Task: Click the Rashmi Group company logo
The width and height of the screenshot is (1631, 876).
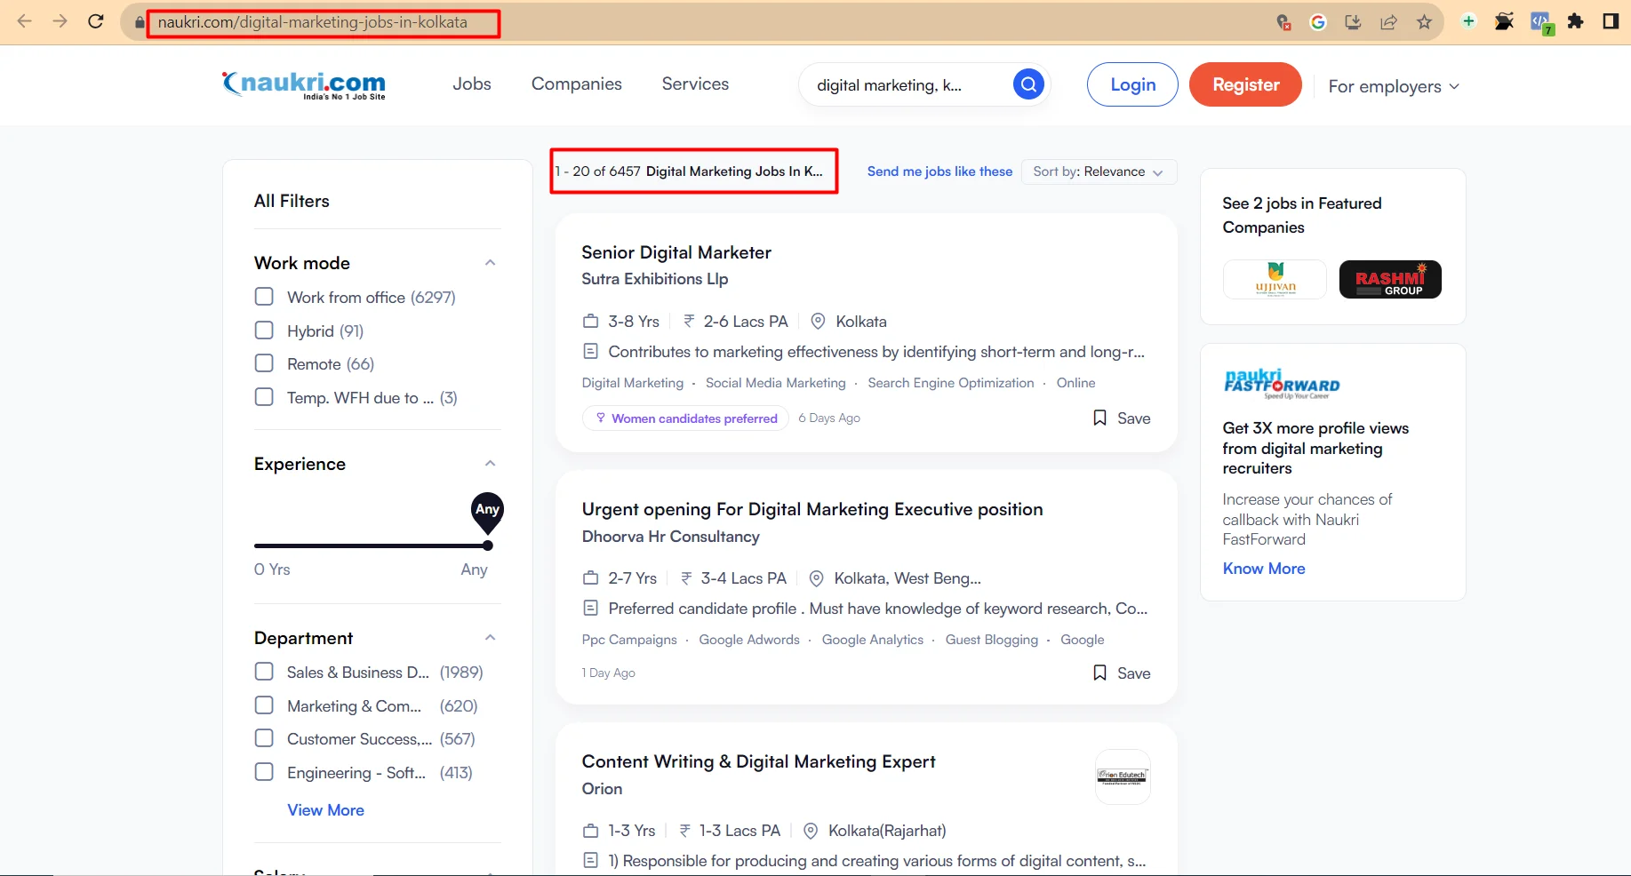Action: coord(1390,279)
